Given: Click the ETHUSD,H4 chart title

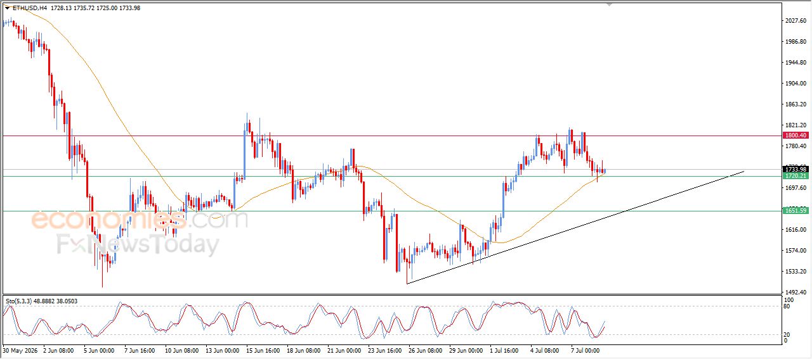Looking at the screenshot, I should (29, 8).
